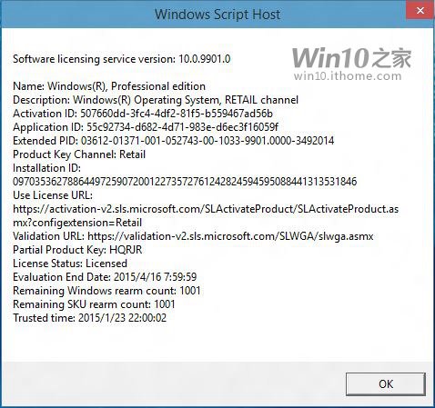Click the Activation ID 507660dd line

[143, 114]
